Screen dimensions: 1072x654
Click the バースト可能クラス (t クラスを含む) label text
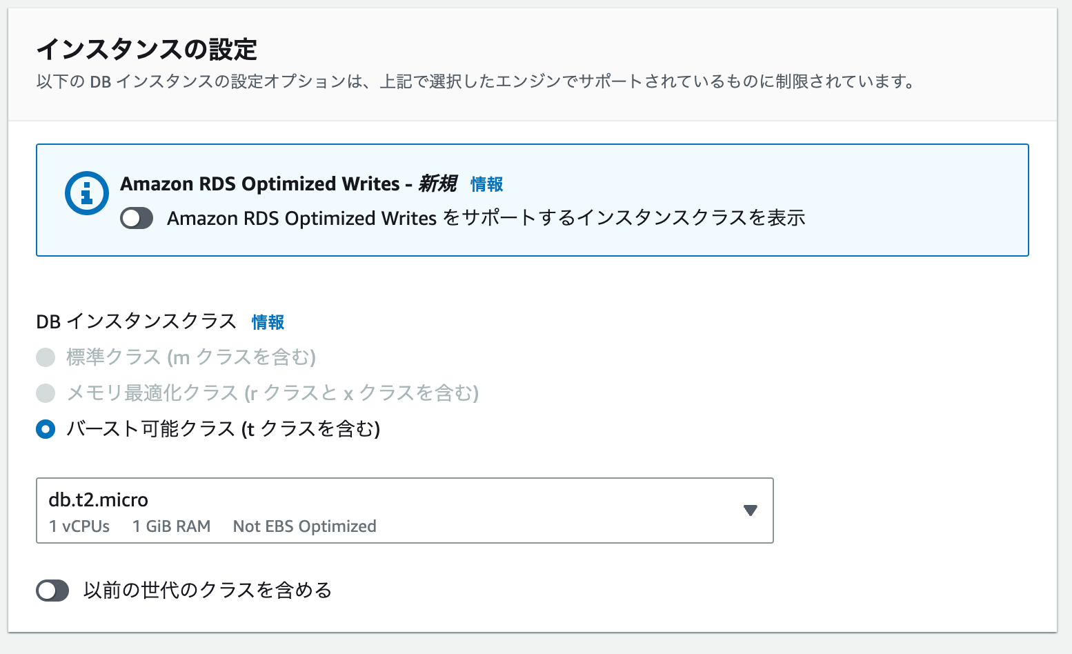pyautogui.click(x=223, y=429)
